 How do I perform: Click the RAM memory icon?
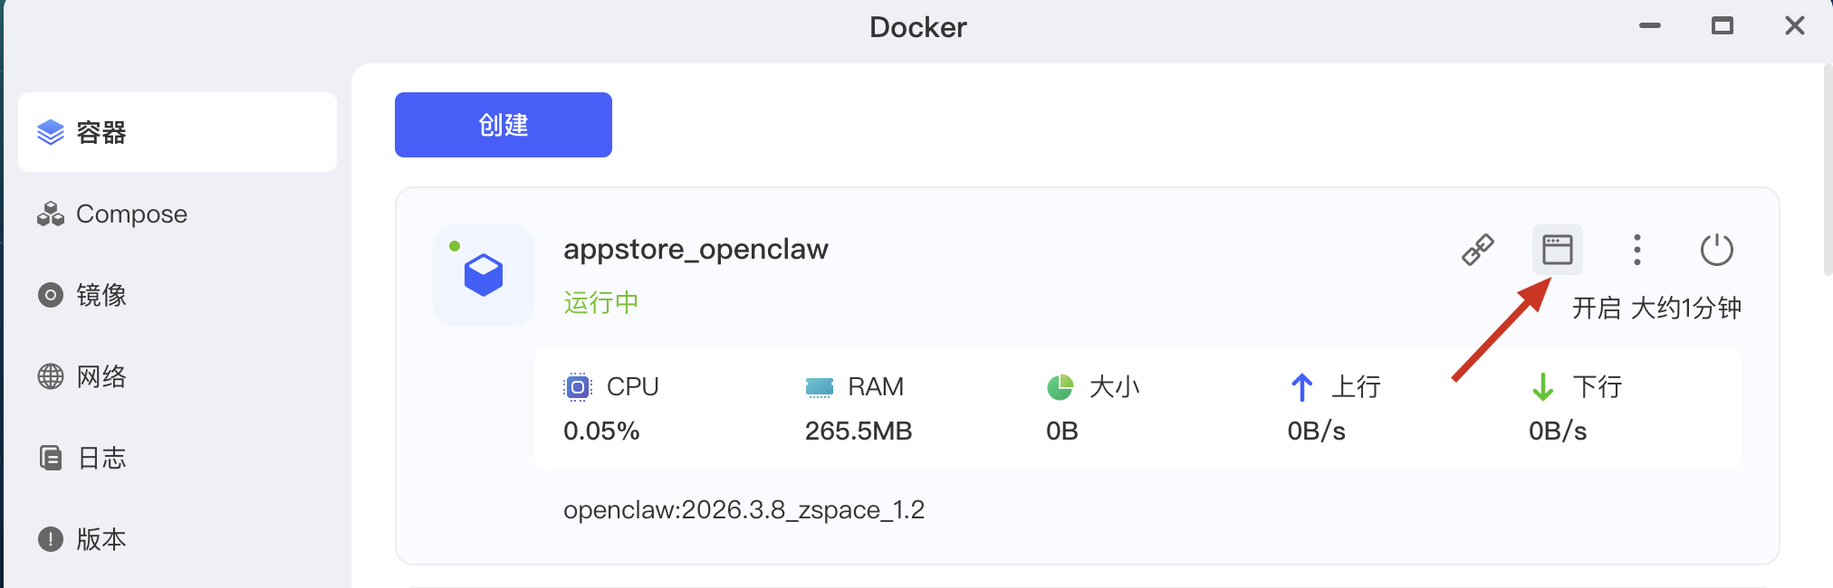click(x=819, y=387)
